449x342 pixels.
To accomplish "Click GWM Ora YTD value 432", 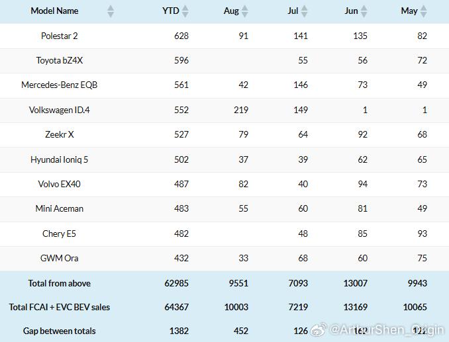I will point(181,258).
